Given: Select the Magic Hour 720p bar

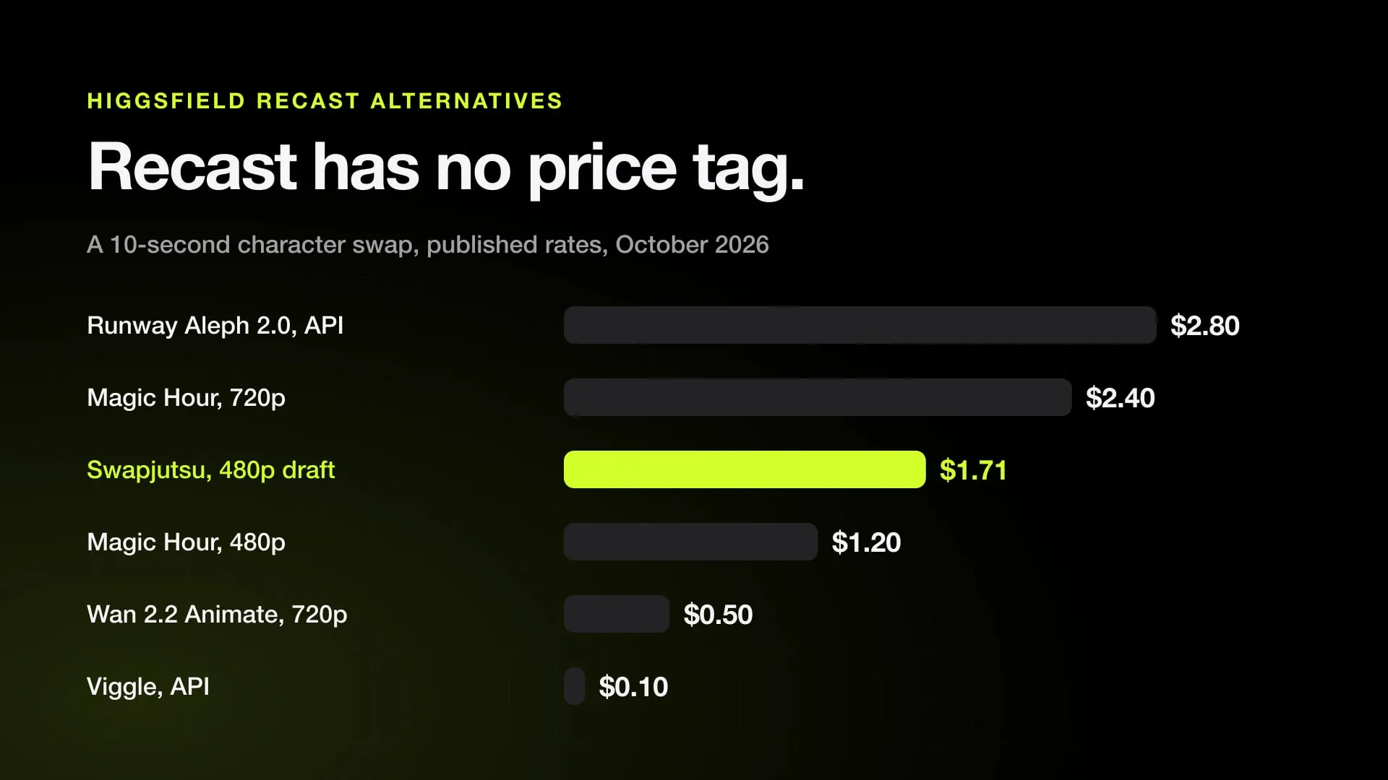Looking at the screenshot, I should 818,397.
